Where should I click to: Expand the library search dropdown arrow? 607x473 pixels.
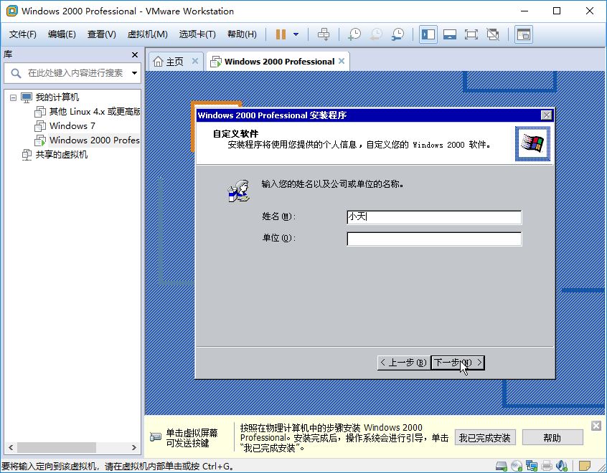134,72
